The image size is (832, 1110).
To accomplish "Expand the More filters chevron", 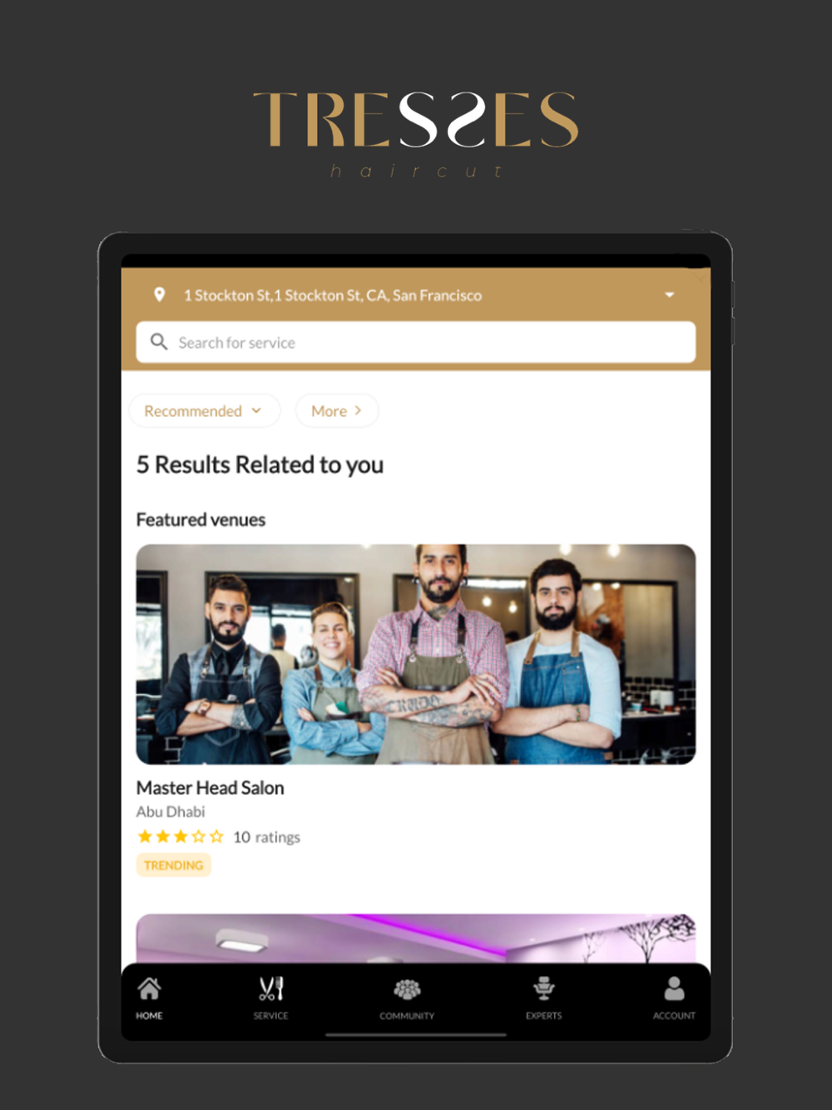I will click(x=358, y=410).
